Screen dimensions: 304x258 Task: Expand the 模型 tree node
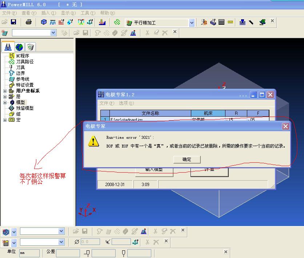tap(5, 102)
